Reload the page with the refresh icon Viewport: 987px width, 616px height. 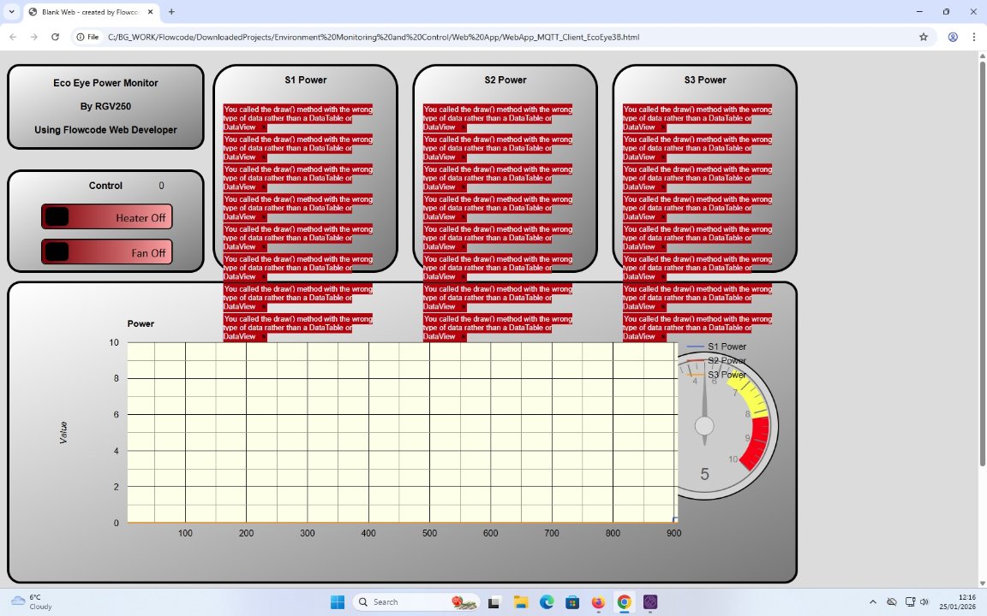click(56, 37)
